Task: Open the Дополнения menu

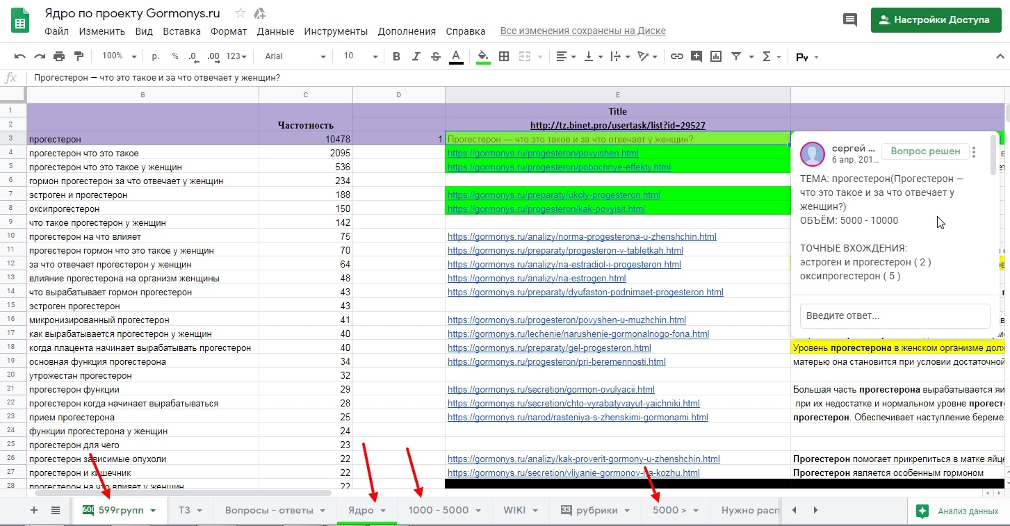Action: tap(407, 31)
